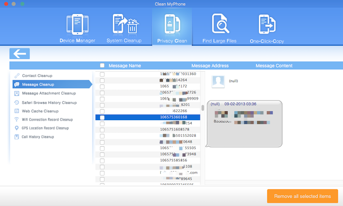The width and height of the screenshot is (343, 206).
Task: Select Contact Cleanup in the sidebar
Action: coord(37,76)
